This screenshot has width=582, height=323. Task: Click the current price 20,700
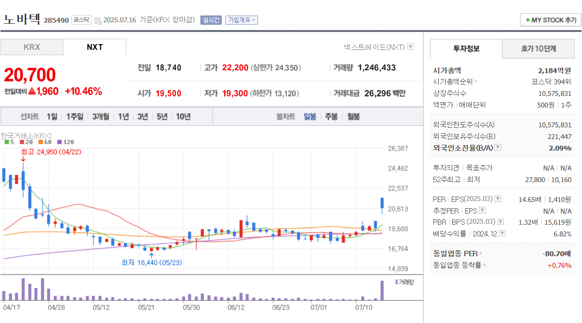30,75
